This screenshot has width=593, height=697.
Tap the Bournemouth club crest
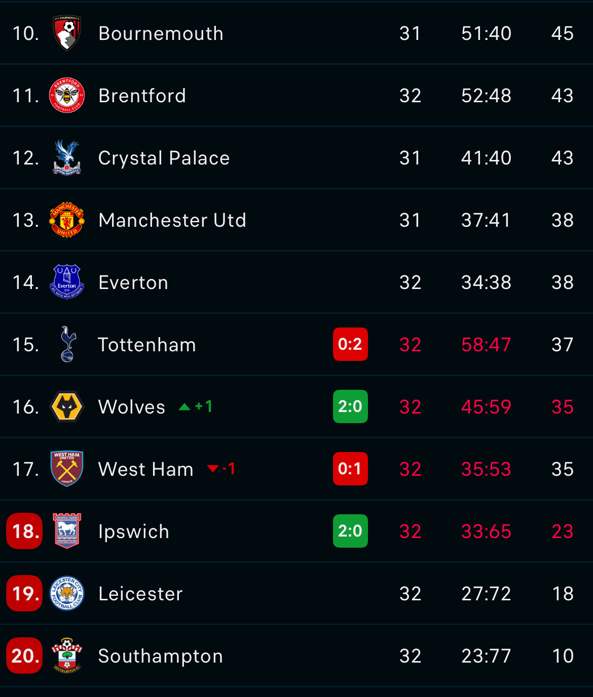(x=67, y=33)
